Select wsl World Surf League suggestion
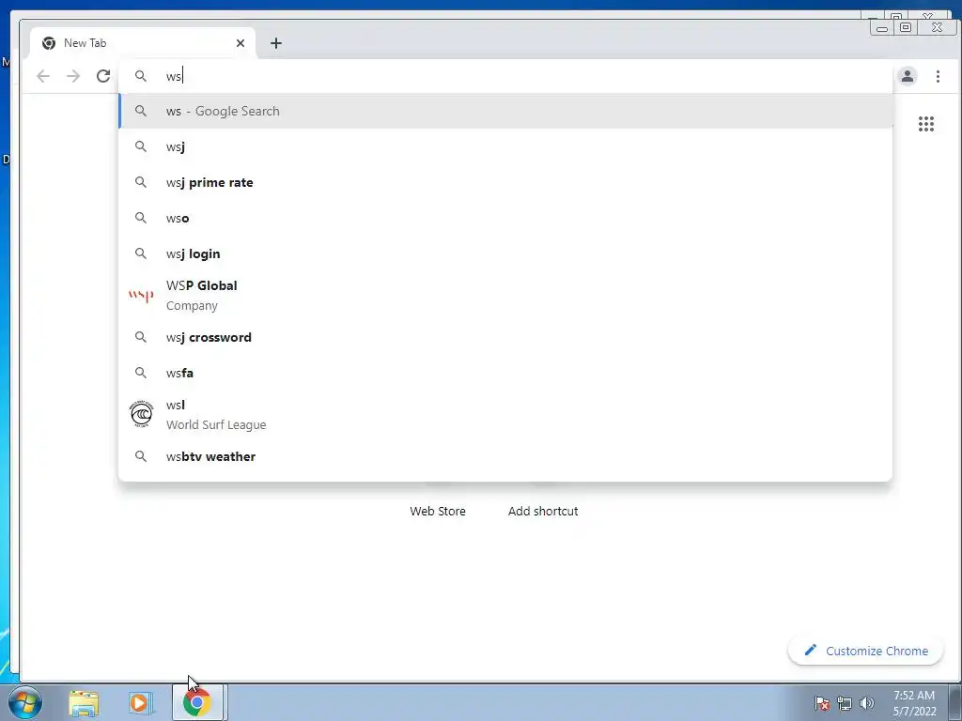The image size is (962, 721). (505, 414)
